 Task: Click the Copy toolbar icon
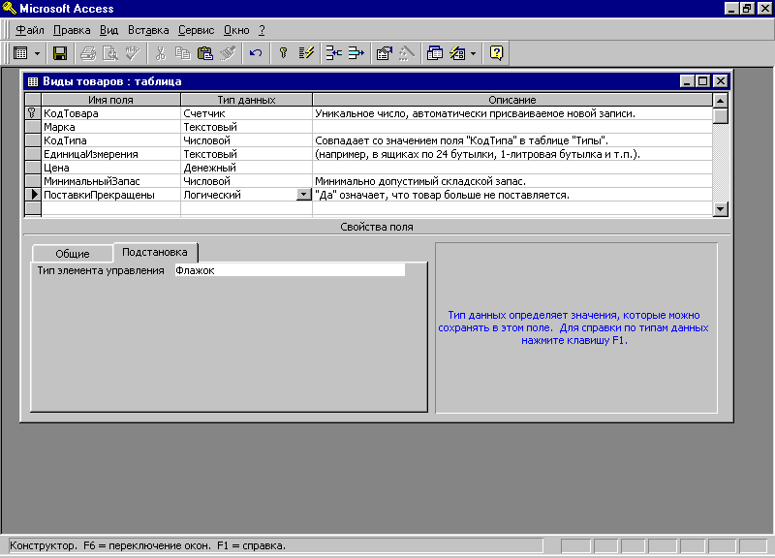182,53
